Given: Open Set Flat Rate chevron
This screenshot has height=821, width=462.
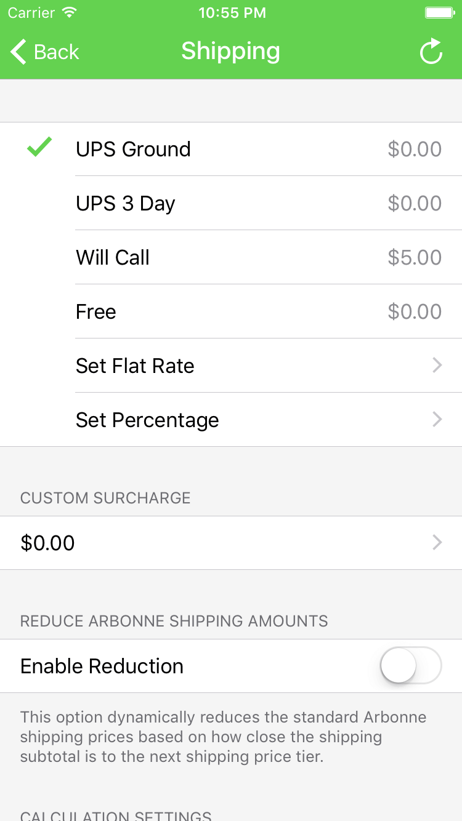Looking at the screenshot, I should (x=437, y=366).
